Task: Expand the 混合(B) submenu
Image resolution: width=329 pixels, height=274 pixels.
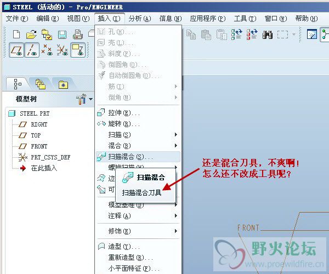Action: point(138,146)
